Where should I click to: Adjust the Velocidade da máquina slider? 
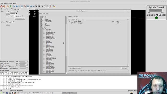[x=24, y=61]
